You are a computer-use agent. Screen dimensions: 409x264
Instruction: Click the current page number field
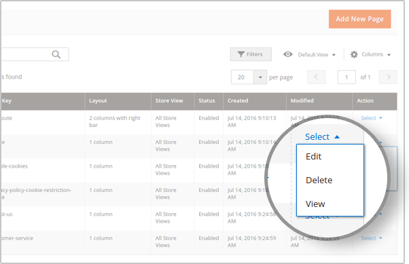(346, 77)
